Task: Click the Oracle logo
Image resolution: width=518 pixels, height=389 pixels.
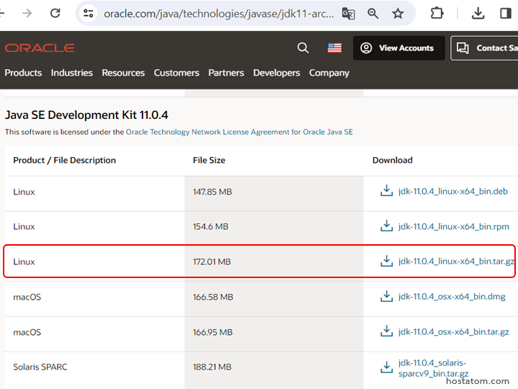Action: [40, 48]
